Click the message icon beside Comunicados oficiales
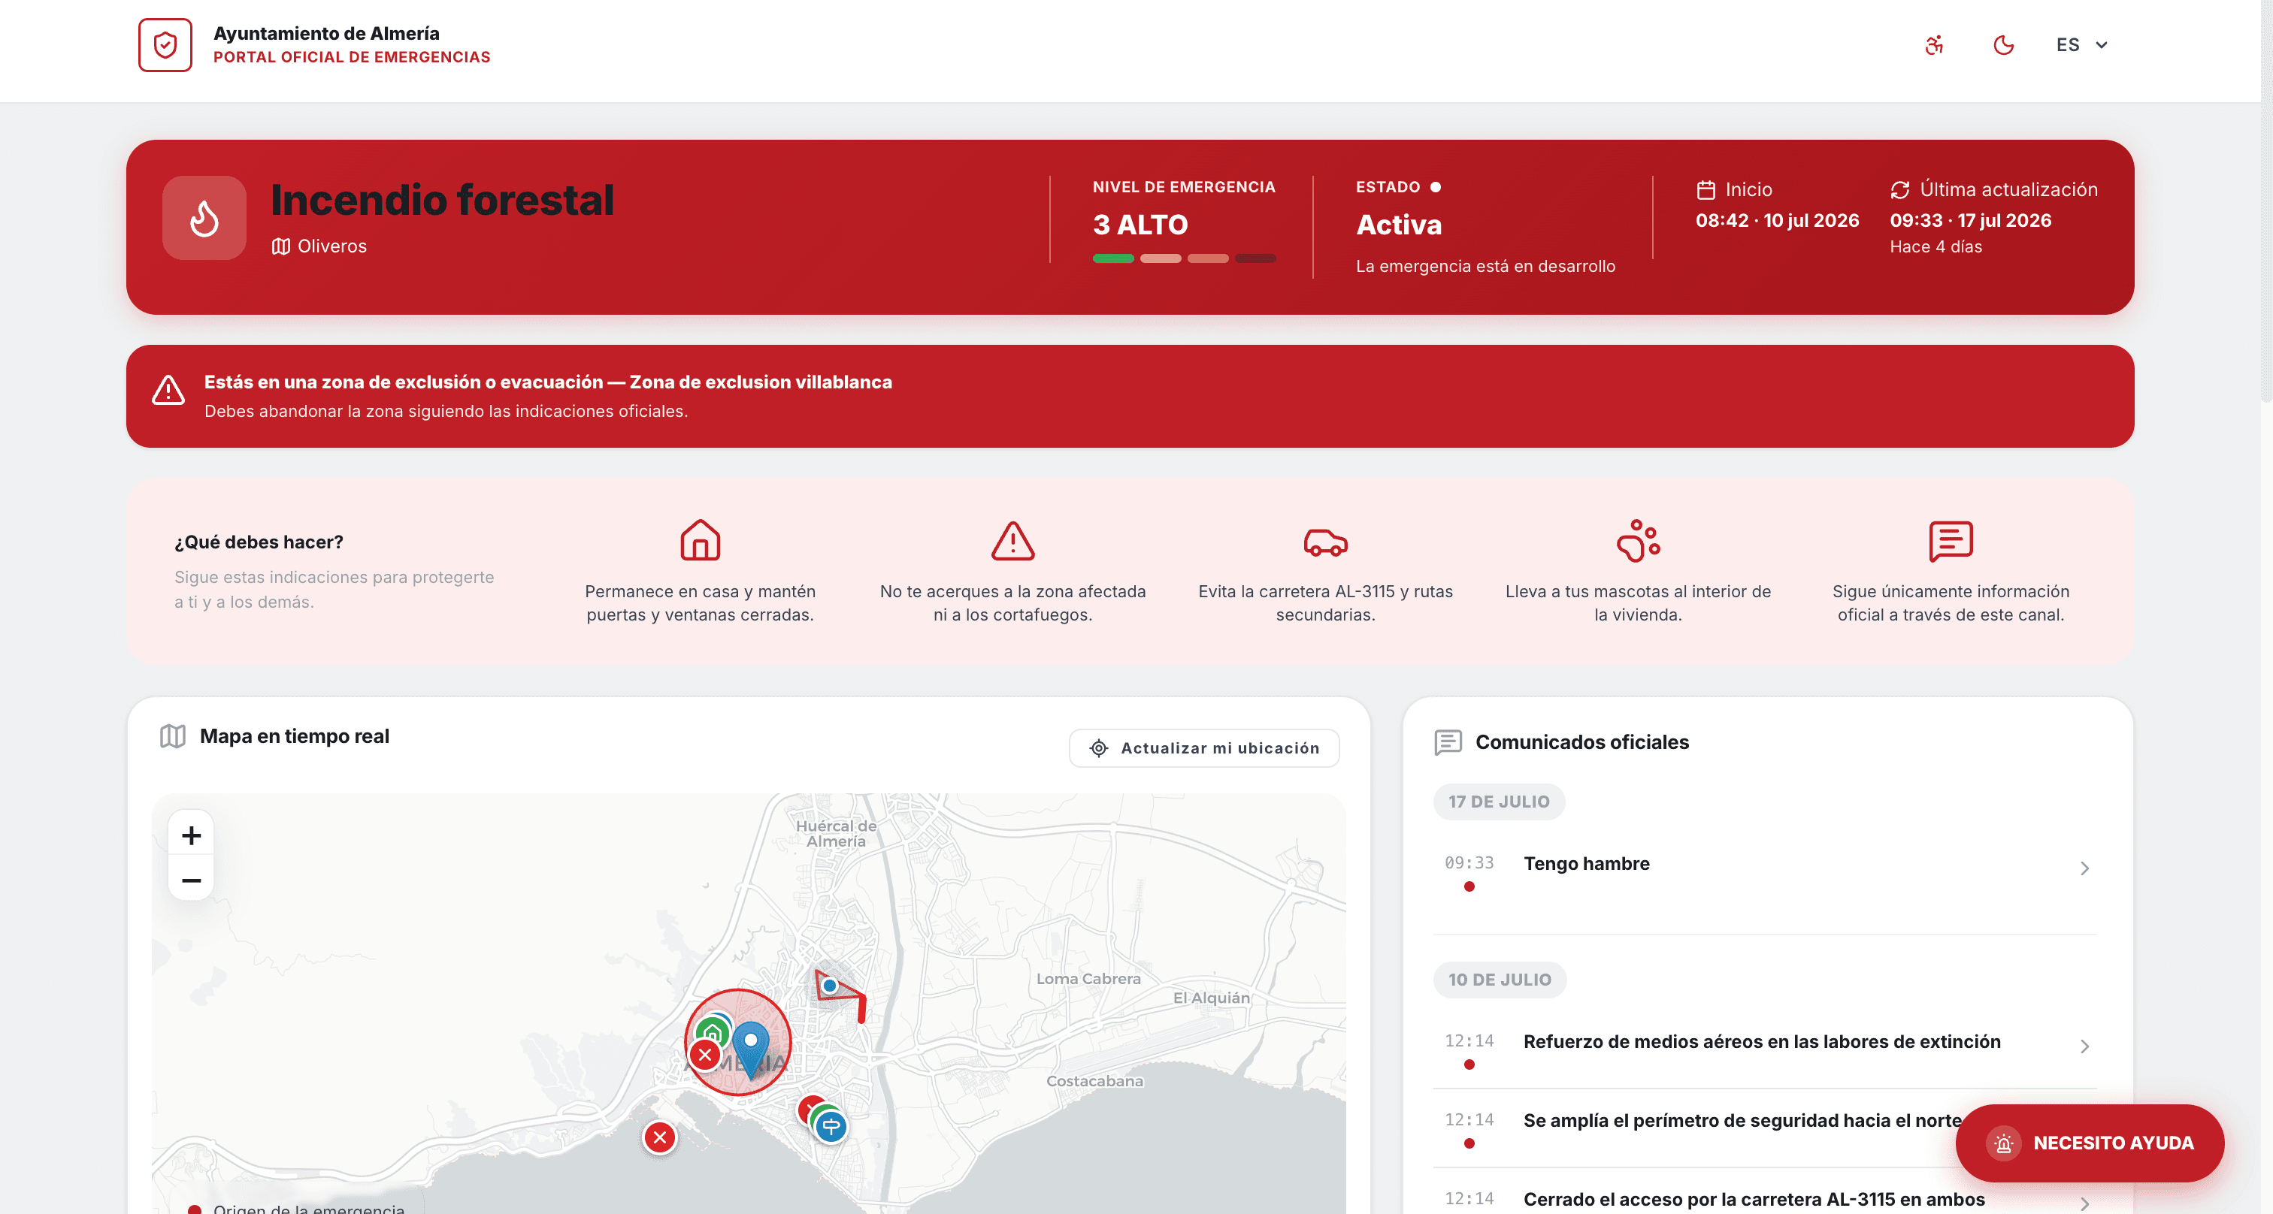Viewport: 2273px width, 1214px height. pos(1448,742)
